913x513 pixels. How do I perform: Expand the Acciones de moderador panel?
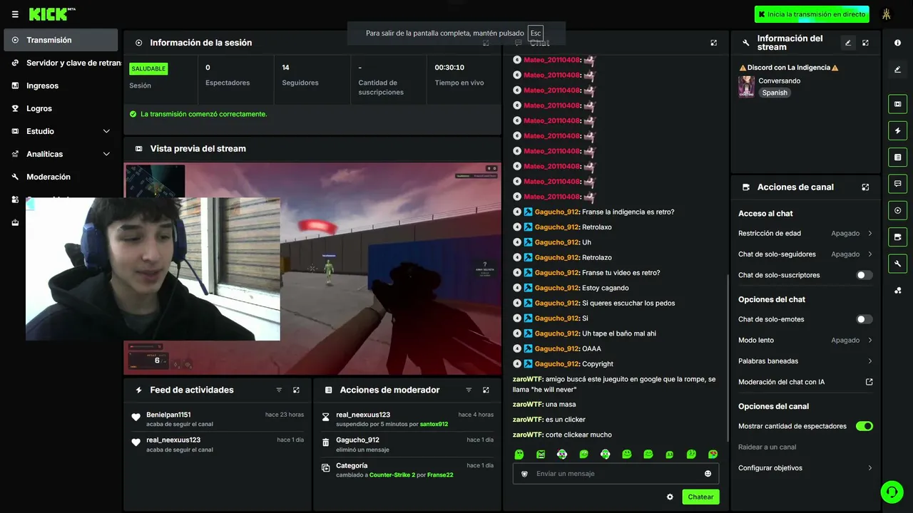click(486, 390)
